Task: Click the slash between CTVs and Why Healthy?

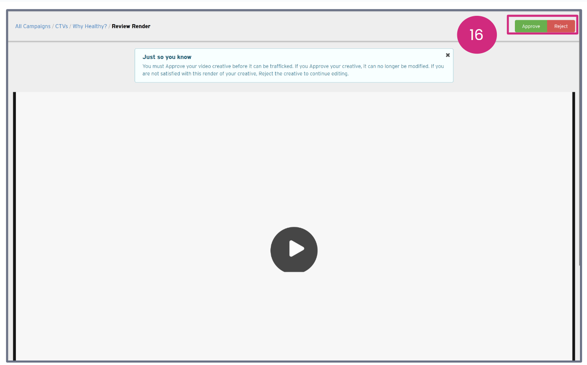Action: [70, 26]
